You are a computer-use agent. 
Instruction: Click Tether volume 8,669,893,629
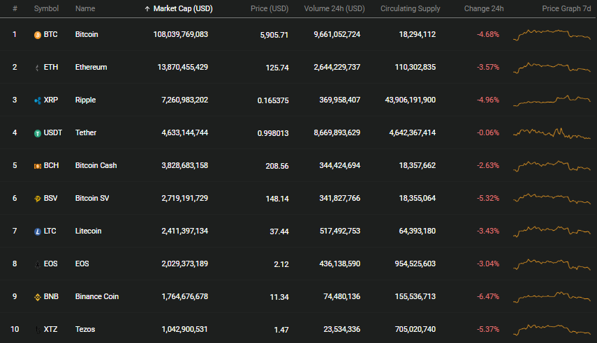point(337,132)
